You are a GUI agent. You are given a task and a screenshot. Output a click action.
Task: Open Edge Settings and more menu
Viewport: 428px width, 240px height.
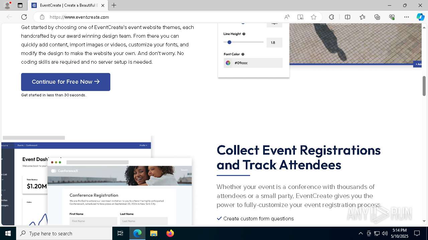pyautogui.click(x=407, y=17)
